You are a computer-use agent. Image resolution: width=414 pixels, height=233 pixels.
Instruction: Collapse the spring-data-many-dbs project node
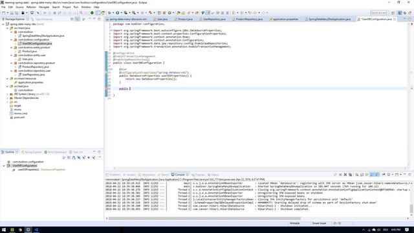[3, 24]
